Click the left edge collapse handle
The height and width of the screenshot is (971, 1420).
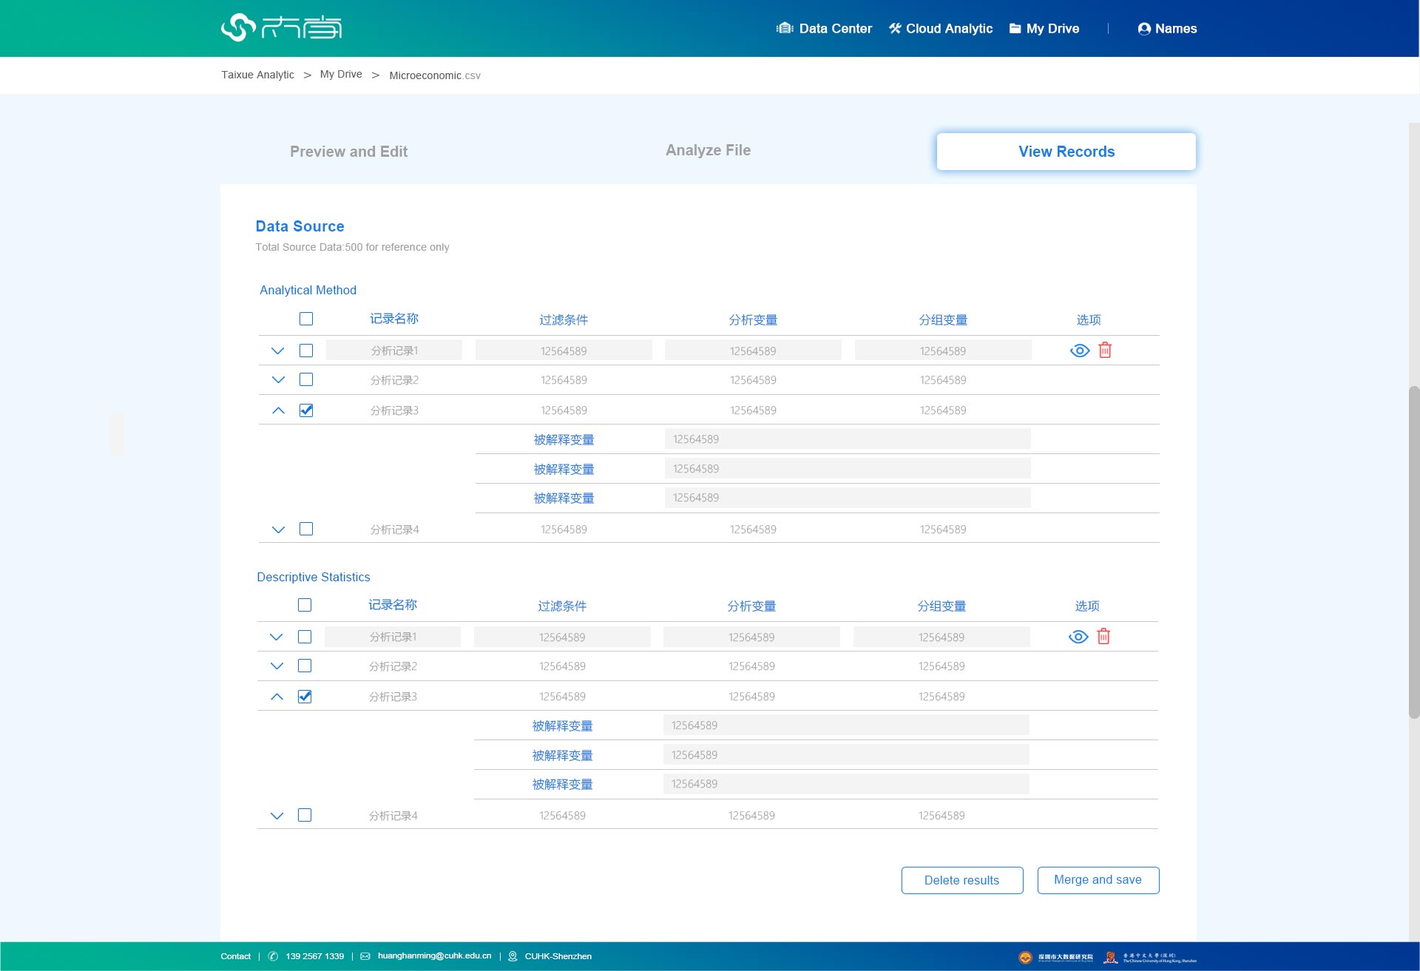[117, 433]
